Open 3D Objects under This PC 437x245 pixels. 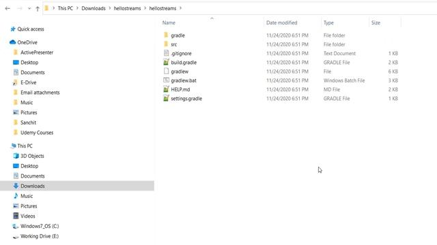point(32,156)
